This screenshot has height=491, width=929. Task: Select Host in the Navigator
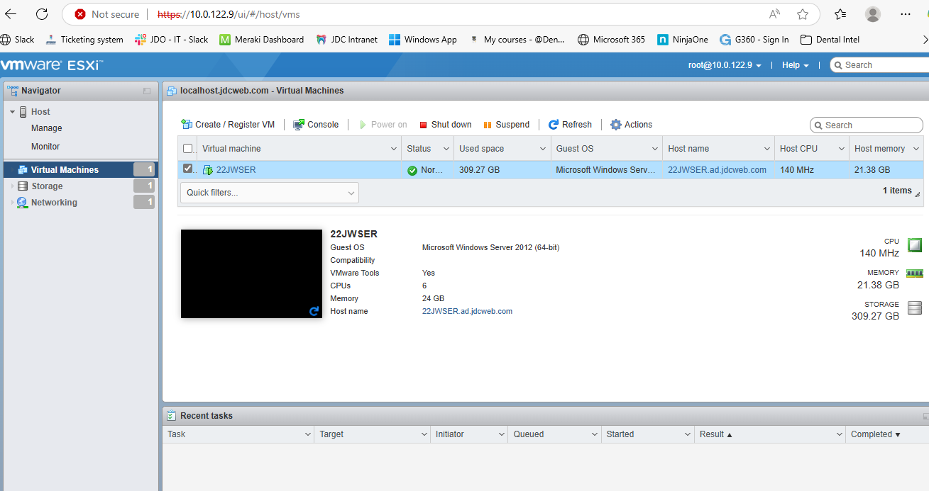(x=40, y=112)
